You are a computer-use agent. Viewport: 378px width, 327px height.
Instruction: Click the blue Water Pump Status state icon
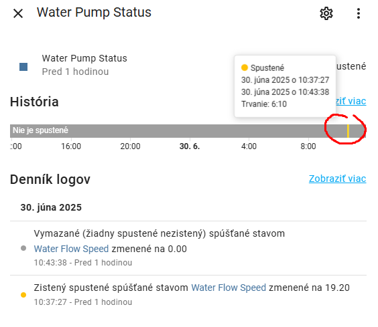click(x=23, y=67)
